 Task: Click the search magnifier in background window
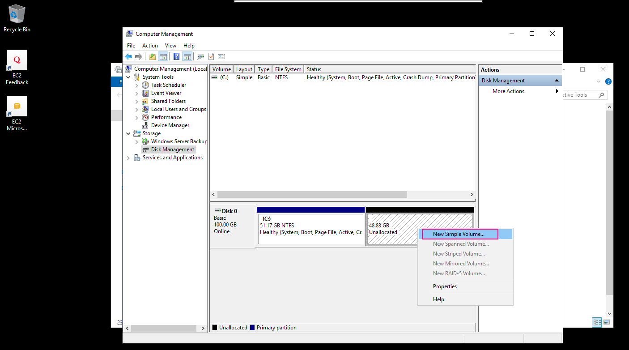(x=601, y=95)
